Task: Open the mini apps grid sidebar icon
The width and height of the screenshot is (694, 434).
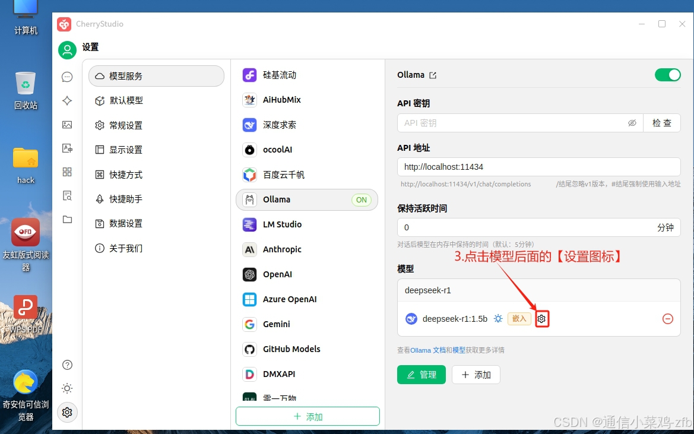Action: click(x=67, y=172)
